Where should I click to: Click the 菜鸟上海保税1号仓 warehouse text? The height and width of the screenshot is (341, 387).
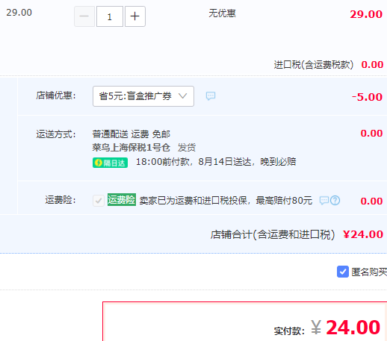coord(131,148)
